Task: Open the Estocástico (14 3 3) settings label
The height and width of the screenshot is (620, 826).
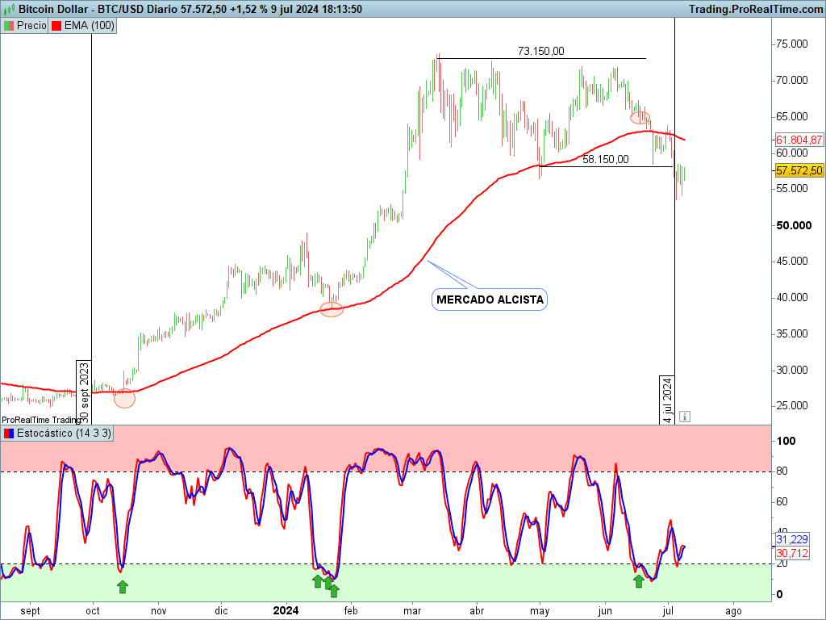Action: tap(64, 434)
